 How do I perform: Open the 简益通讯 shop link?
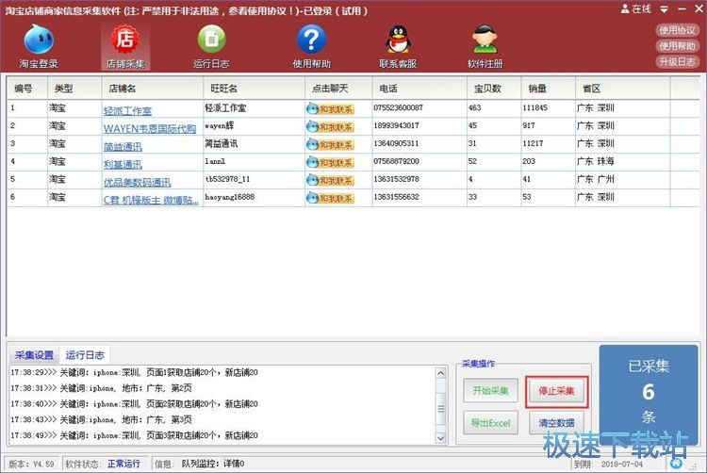click(123, 146)
